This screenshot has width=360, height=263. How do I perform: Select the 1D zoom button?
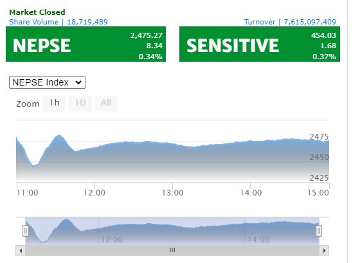pos(80,103)
